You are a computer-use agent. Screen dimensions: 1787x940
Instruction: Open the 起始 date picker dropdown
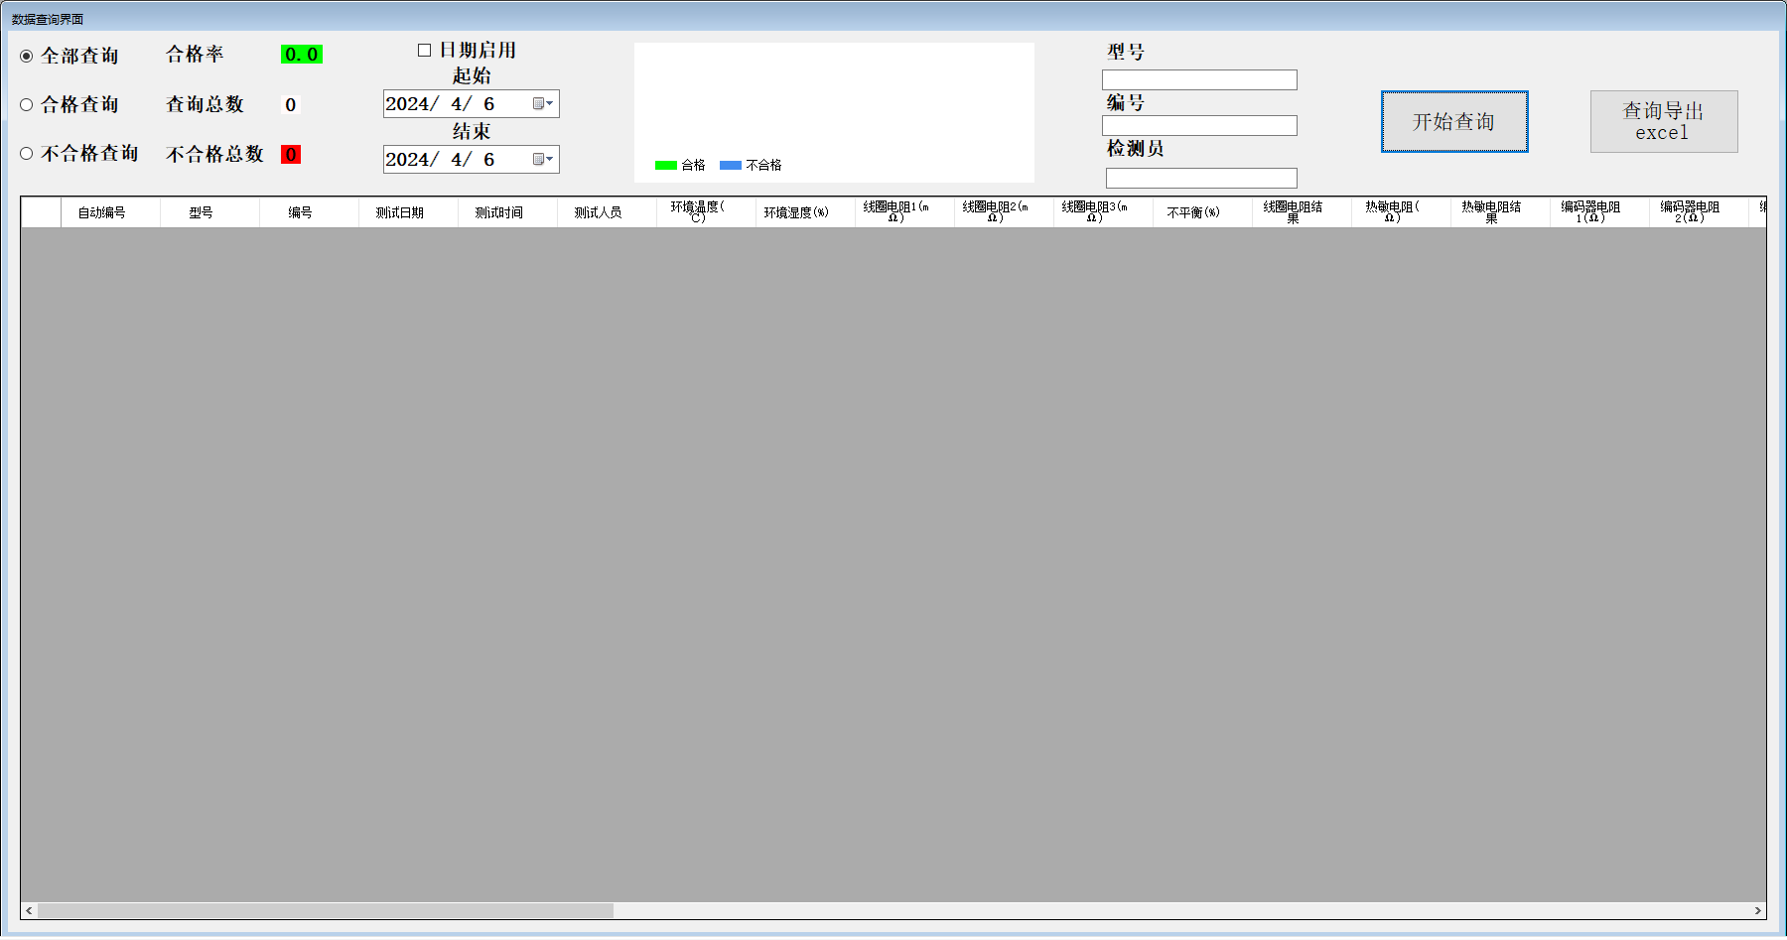543,104
